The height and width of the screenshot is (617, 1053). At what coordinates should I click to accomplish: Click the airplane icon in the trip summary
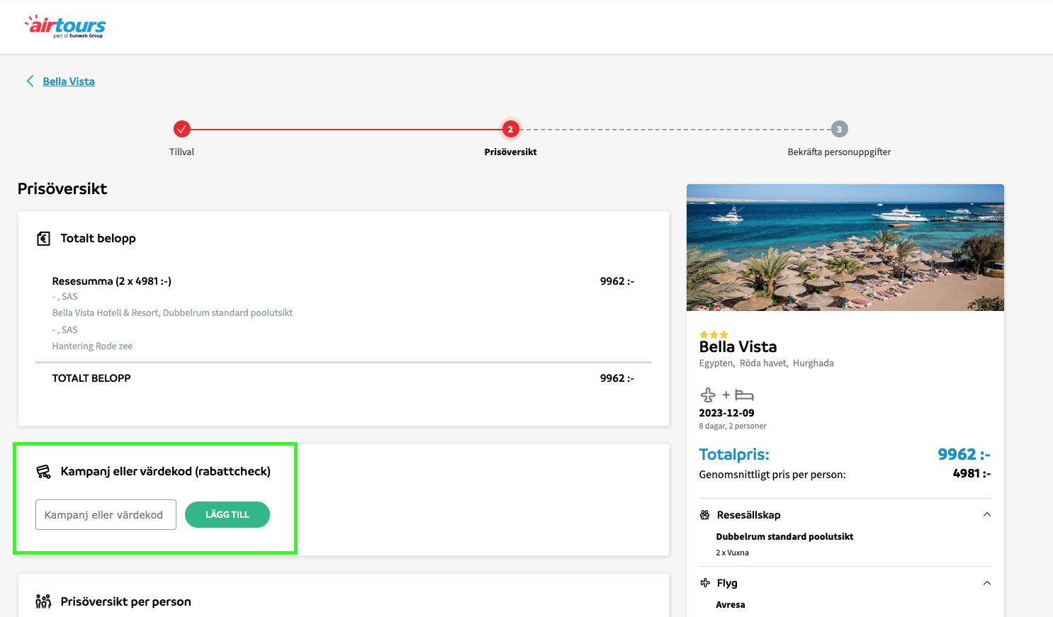(x=708, y=395)
